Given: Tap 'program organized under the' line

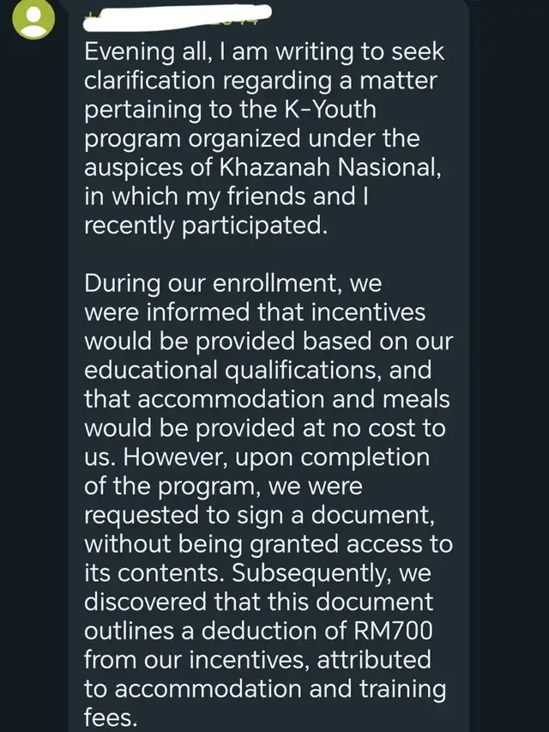Looking at the screenshot, I should (x=252, y=139).
